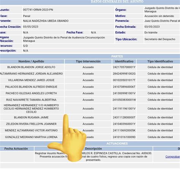Click the Clase value Penal
Viewport: 180px width, 169px height.
27,16
